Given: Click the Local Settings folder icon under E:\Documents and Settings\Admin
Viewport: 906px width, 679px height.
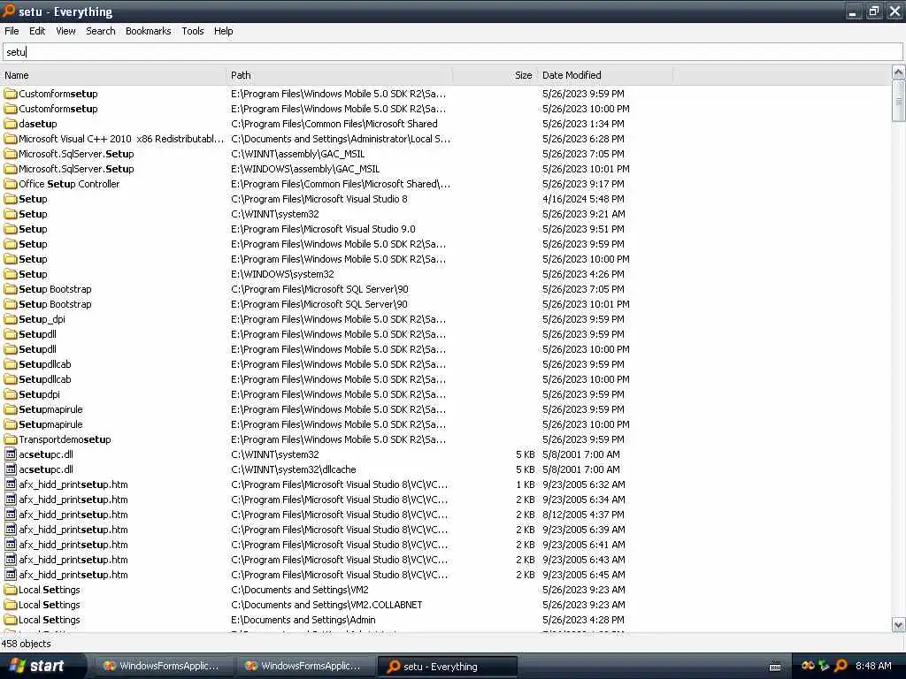Looking at the screenshot, I should point(11,620).
